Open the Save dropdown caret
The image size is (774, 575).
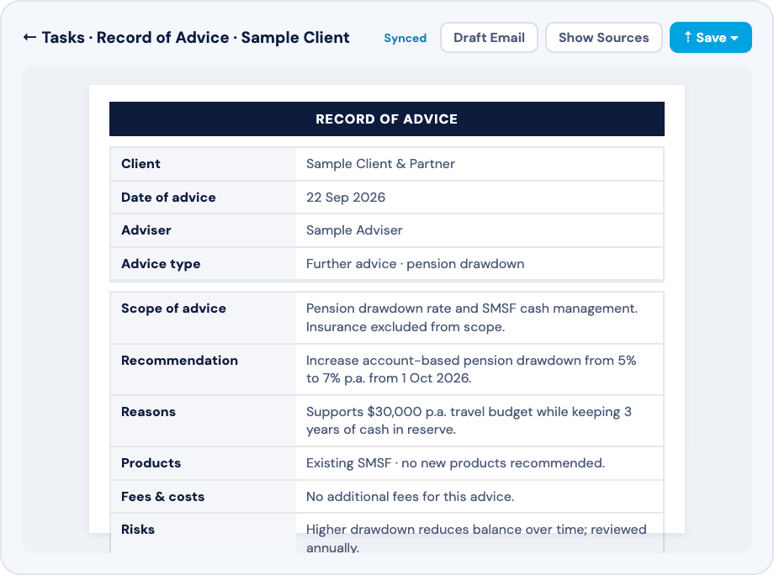pos(734,38)
